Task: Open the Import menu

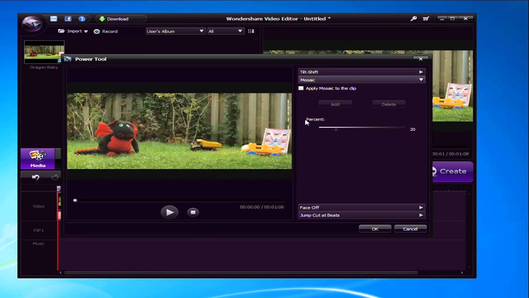Action: [x=73, y=31]
